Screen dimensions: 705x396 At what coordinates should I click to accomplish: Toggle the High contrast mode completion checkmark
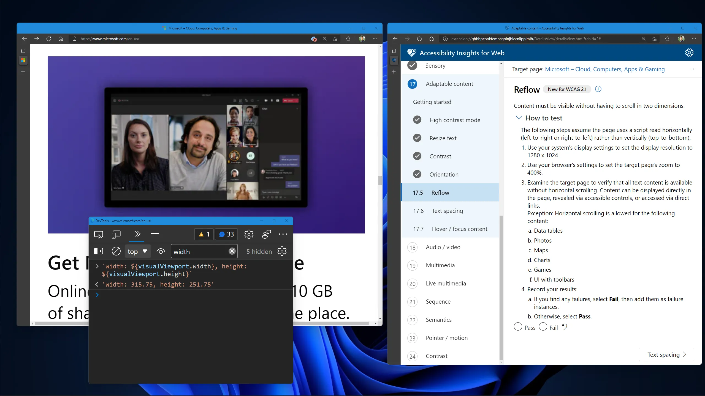417,120
